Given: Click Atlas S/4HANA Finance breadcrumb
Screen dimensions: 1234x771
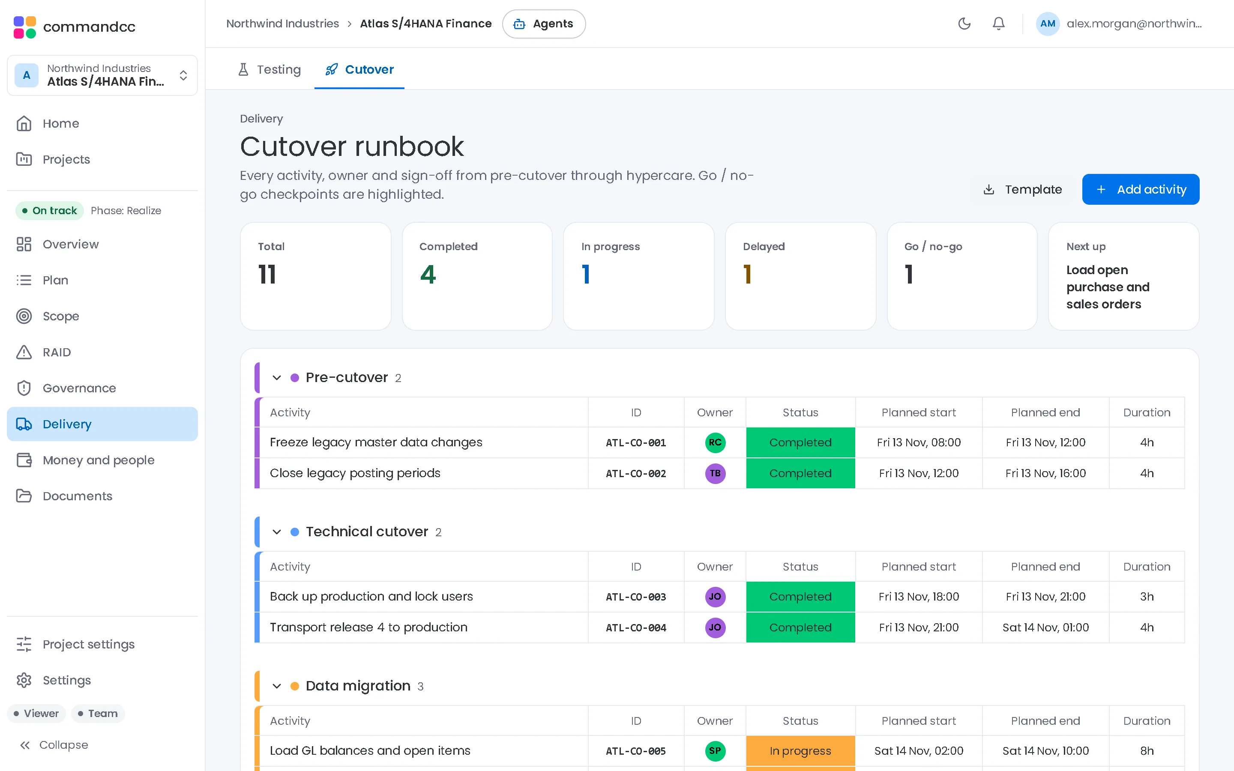Looking at the screenshot, I should 425,24.
